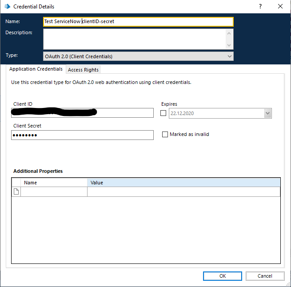The height and width of the screenshot is (287, 291).
Task: Expand the Expires date picker dropdown
Action: pos(267,113)
